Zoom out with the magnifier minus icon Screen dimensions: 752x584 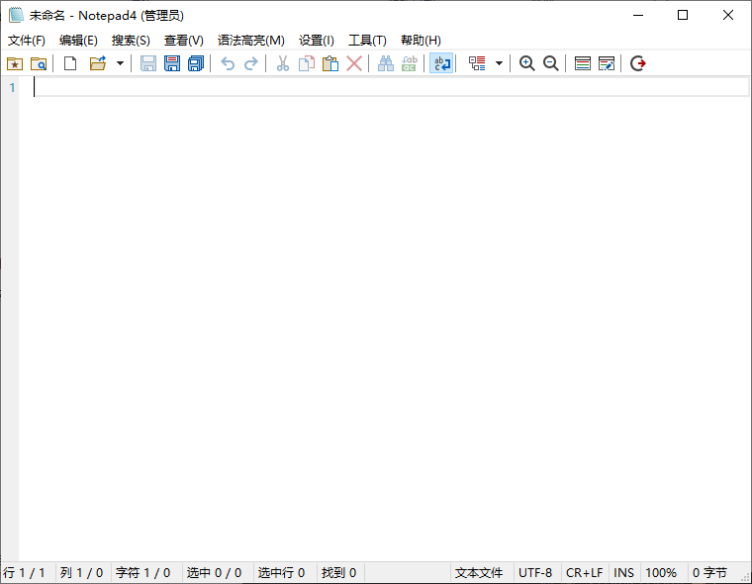(x=551, y=63)
